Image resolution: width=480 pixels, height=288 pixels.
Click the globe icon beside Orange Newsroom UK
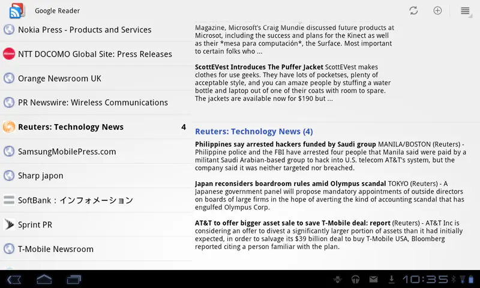click(9, 78)
